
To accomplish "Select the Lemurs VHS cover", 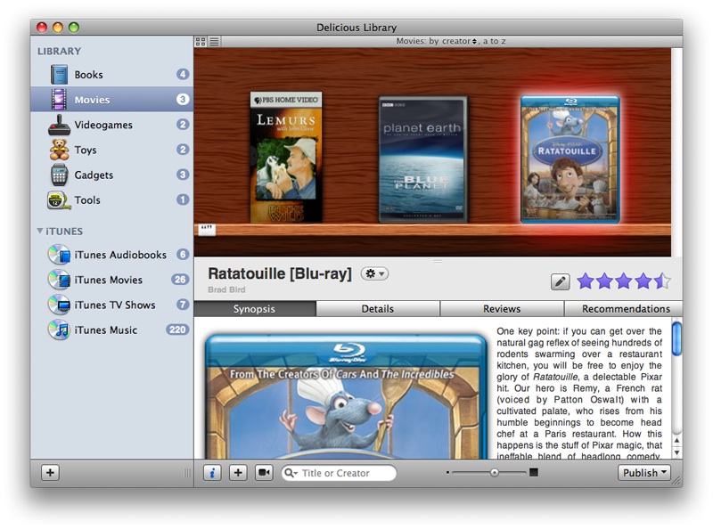I will [x=286, y=158].
